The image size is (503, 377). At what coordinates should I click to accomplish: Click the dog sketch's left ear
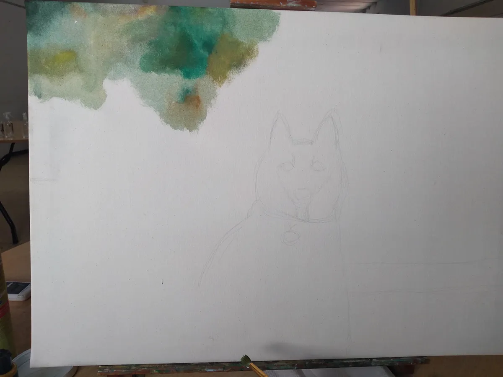pyautogui.click(x=280, y=127)
